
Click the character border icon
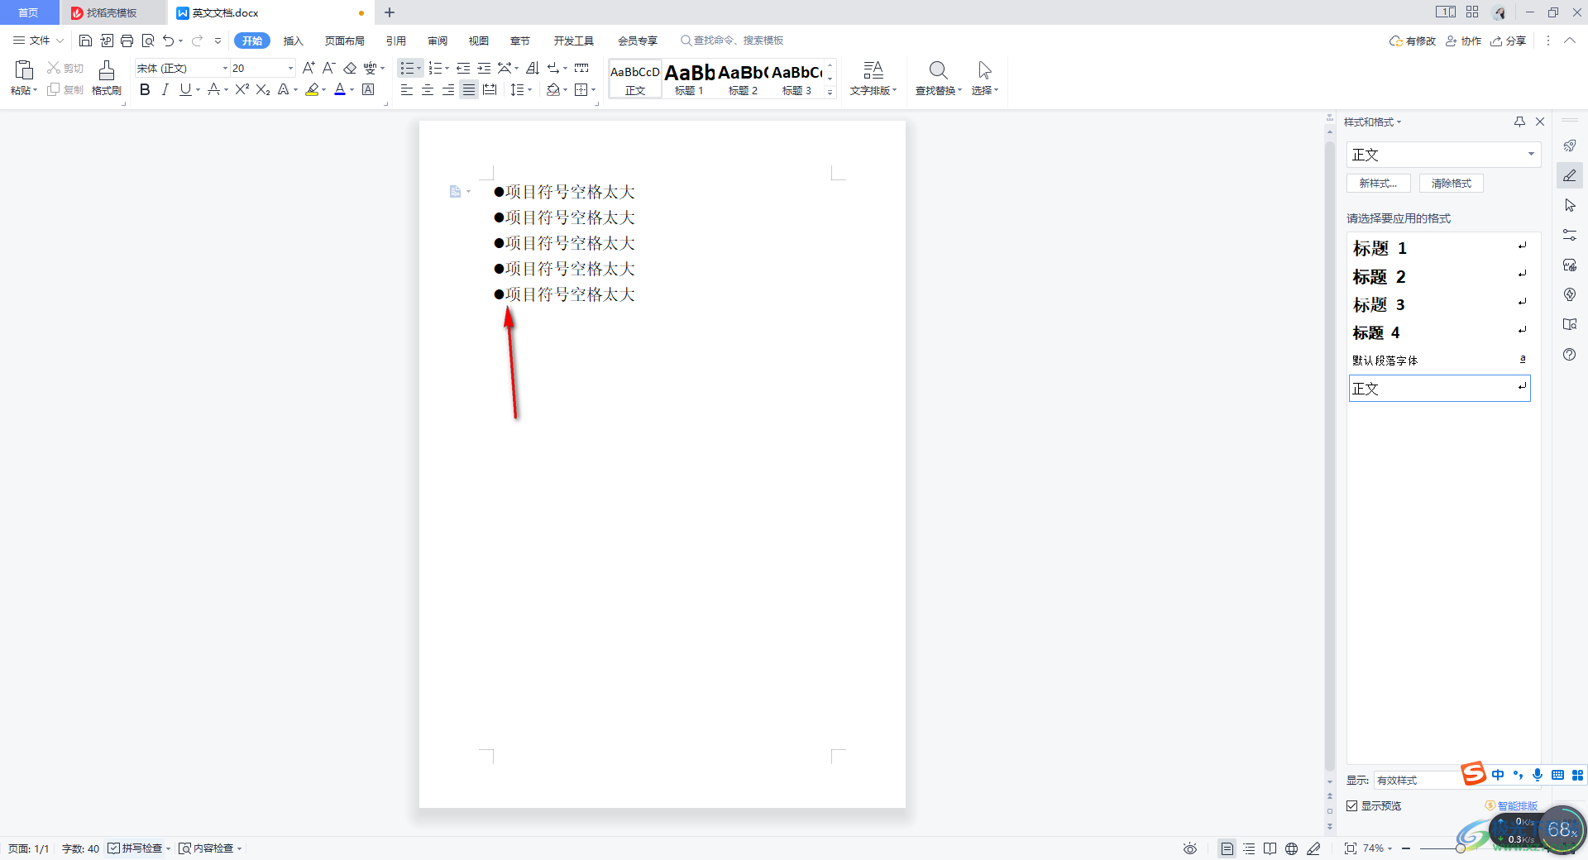point(368,89)
